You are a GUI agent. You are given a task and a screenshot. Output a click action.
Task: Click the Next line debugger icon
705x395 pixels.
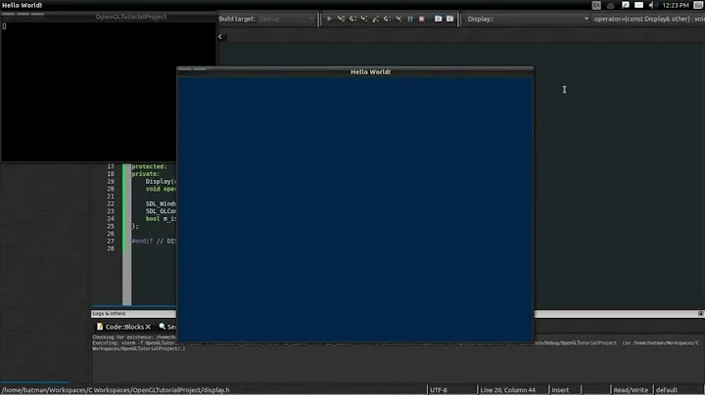coord(352,19)
